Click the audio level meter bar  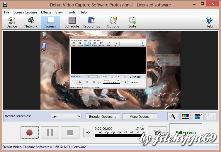pyautogui.click(x=119, y=135)
